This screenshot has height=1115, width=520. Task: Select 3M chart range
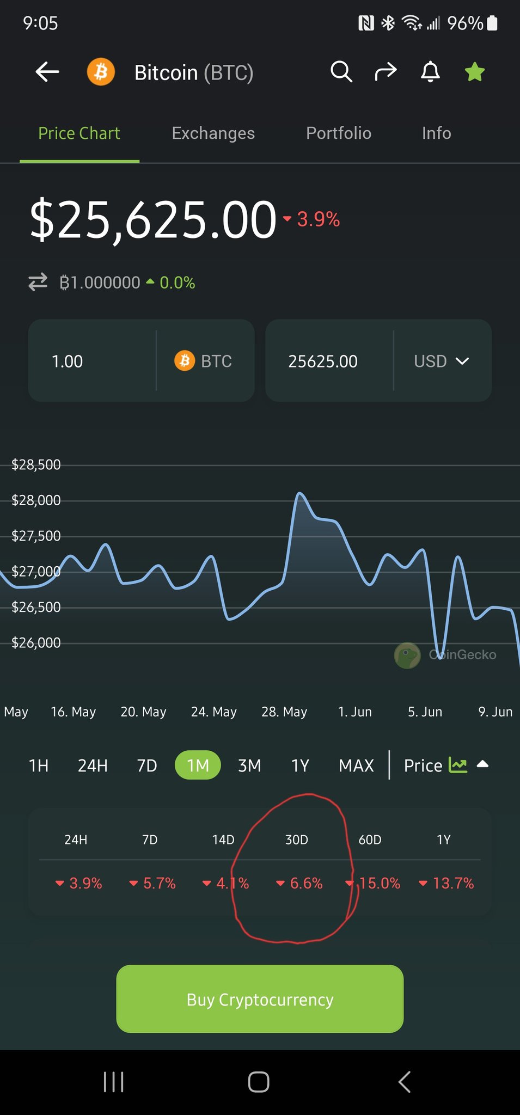249,765
